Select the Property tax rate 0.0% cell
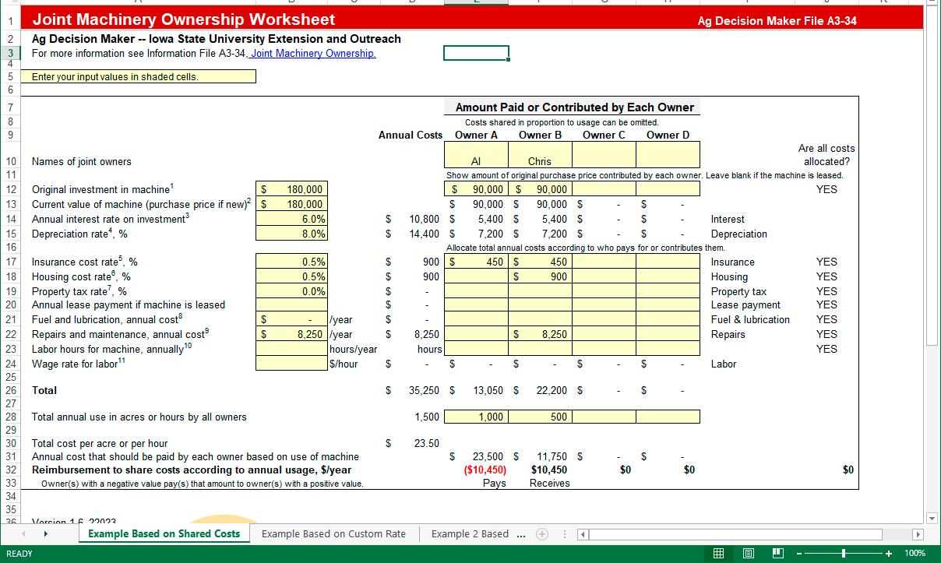Image resolution: width=941 pixels, height=563 pixels. pyautogui.click(x=291, y=291)
